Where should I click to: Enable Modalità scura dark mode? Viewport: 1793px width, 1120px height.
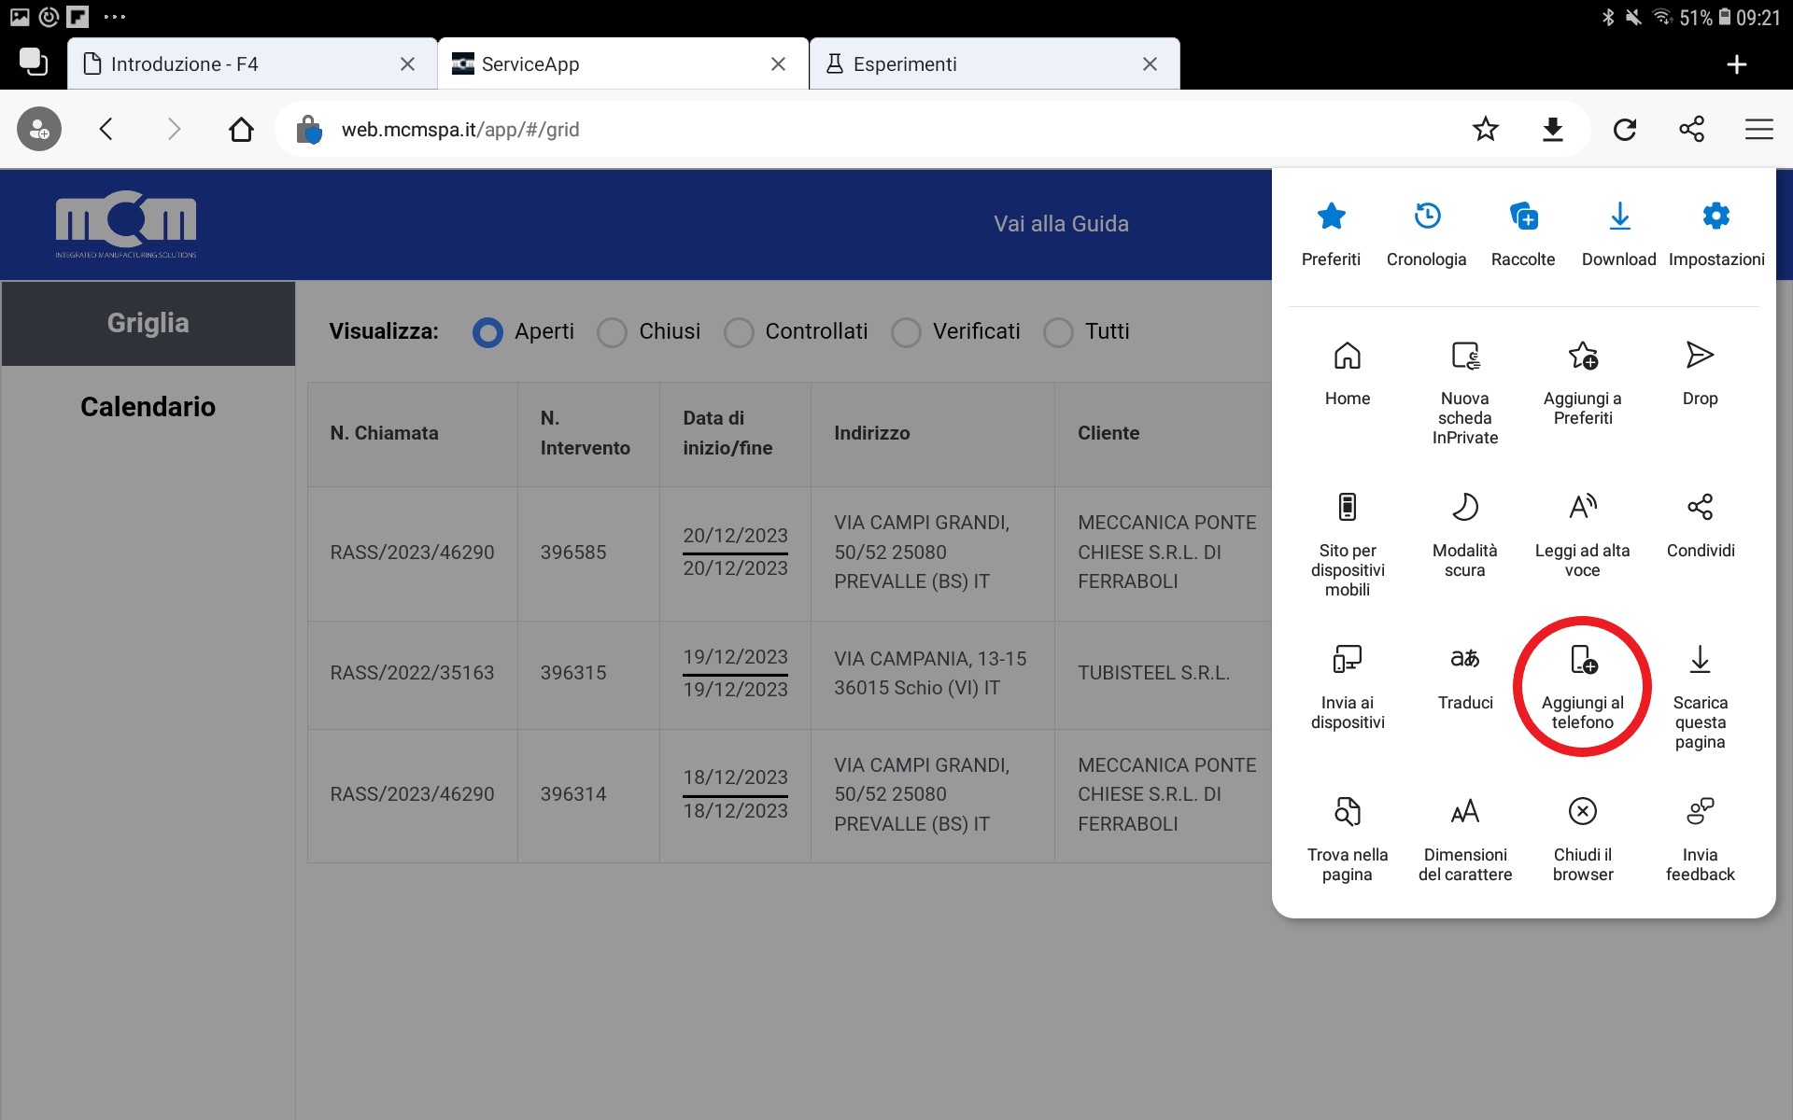1464,532
